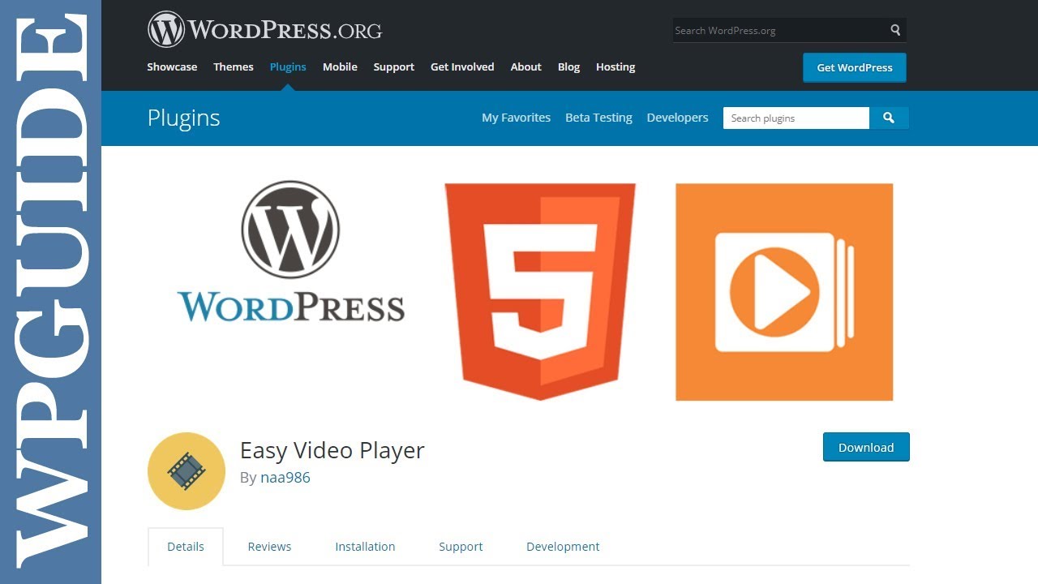Open the Developers link
Image resolution: width=1038 pixels, height=584 pixels.
[x=677, y=118]
